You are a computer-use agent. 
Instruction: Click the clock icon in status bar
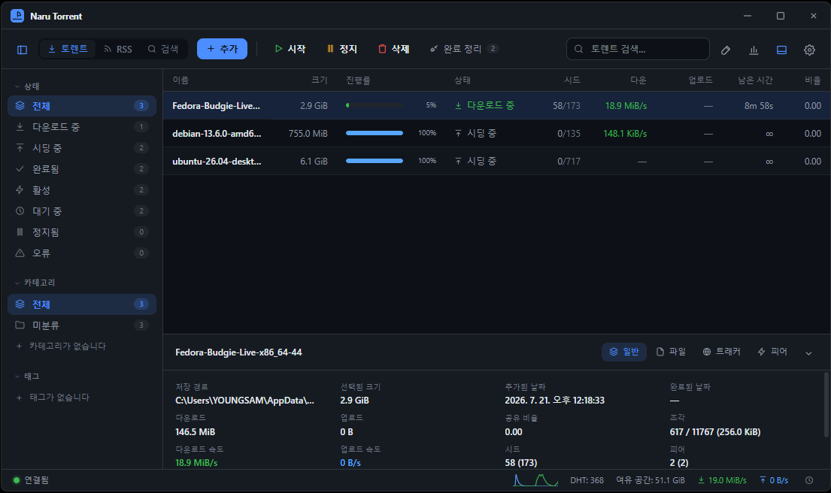click(809, 480)
